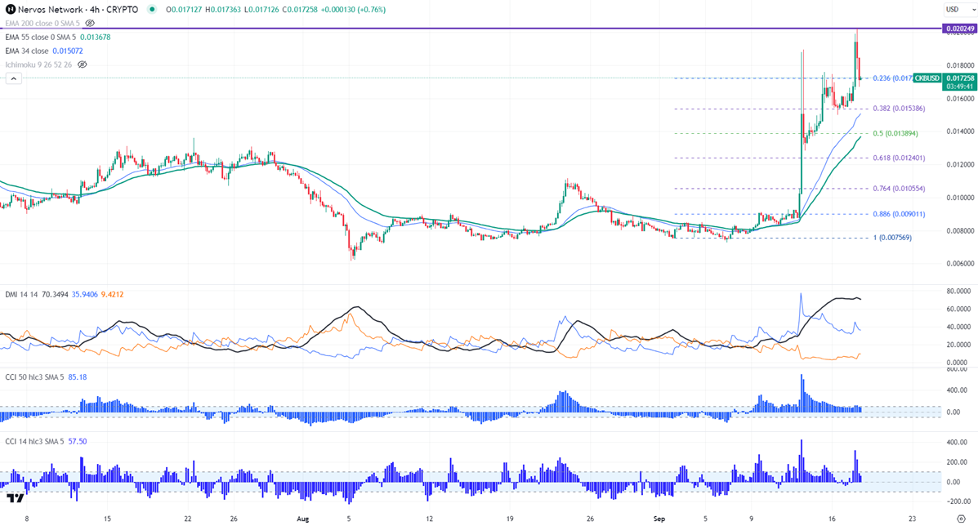978x526 pixels.
Task: Click the high value H0.017363 in header
Action: [x=223, y=9]
